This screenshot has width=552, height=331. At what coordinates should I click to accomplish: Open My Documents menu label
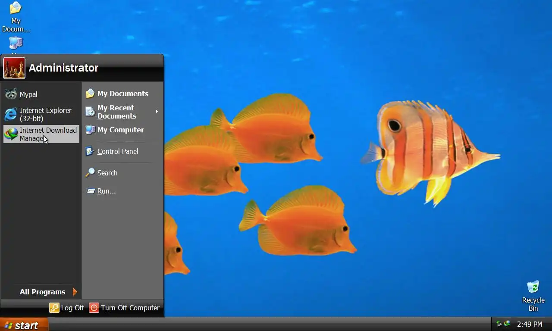point(123,94)
